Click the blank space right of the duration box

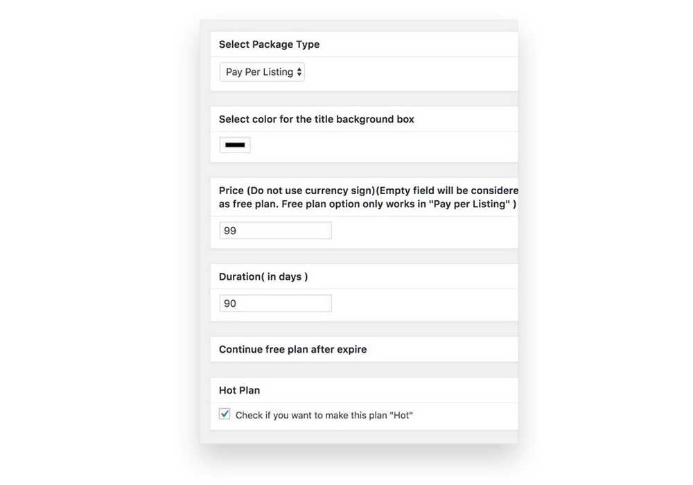click(x=423, y=303)
